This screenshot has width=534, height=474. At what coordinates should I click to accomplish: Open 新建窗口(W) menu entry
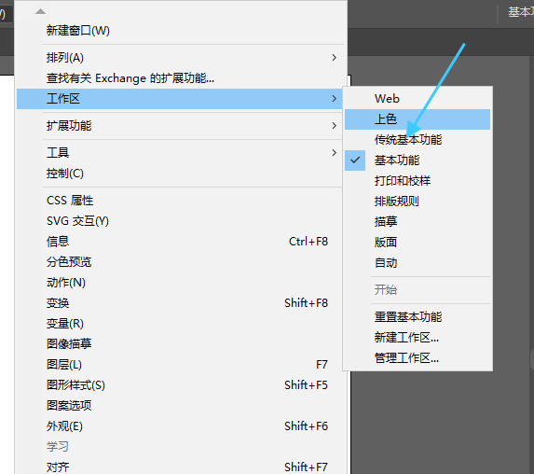click(x=180, y=31)
